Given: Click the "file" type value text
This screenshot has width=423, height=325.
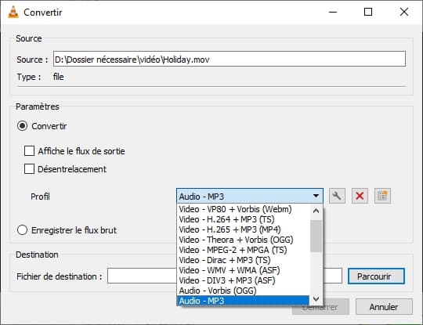Looking at the screenshot, I should pos(58,77).
